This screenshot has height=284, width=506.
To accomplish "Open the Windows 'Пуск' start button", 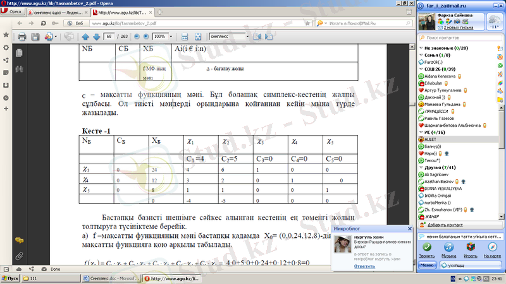I will [10, 278].
